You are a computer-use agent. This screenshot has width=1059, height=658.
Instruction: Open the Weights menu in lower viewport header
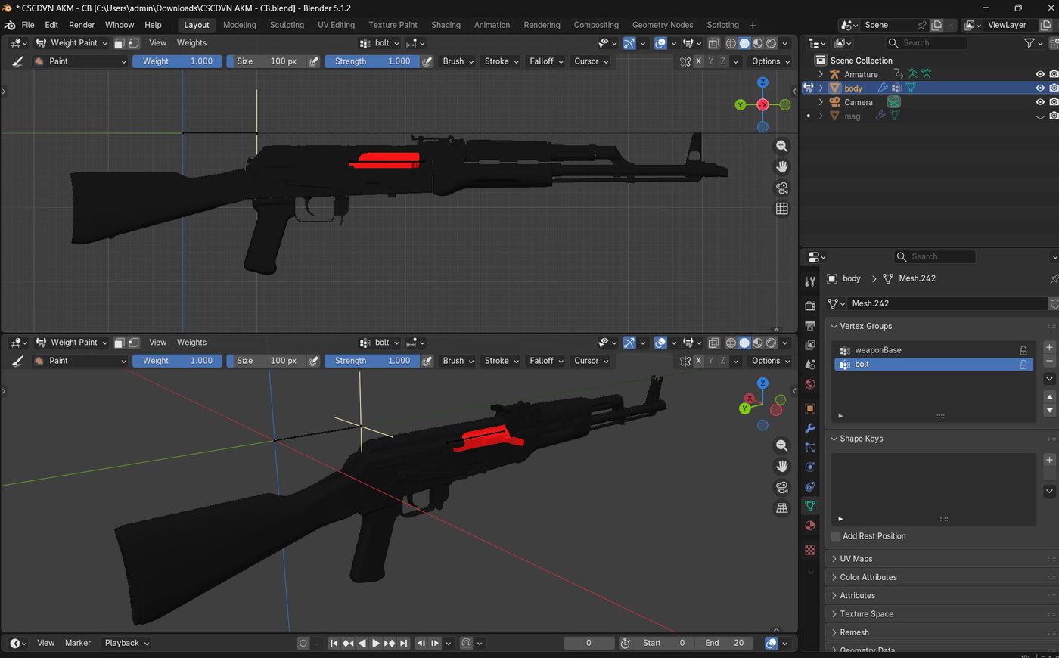tap(191, 343)
